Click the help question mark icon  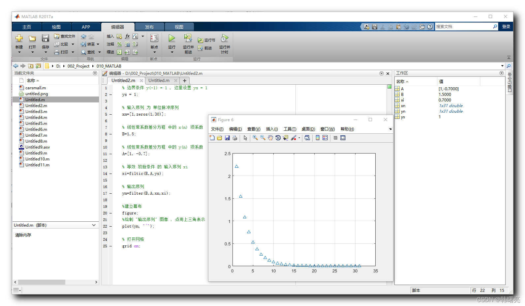click(430, 27)
